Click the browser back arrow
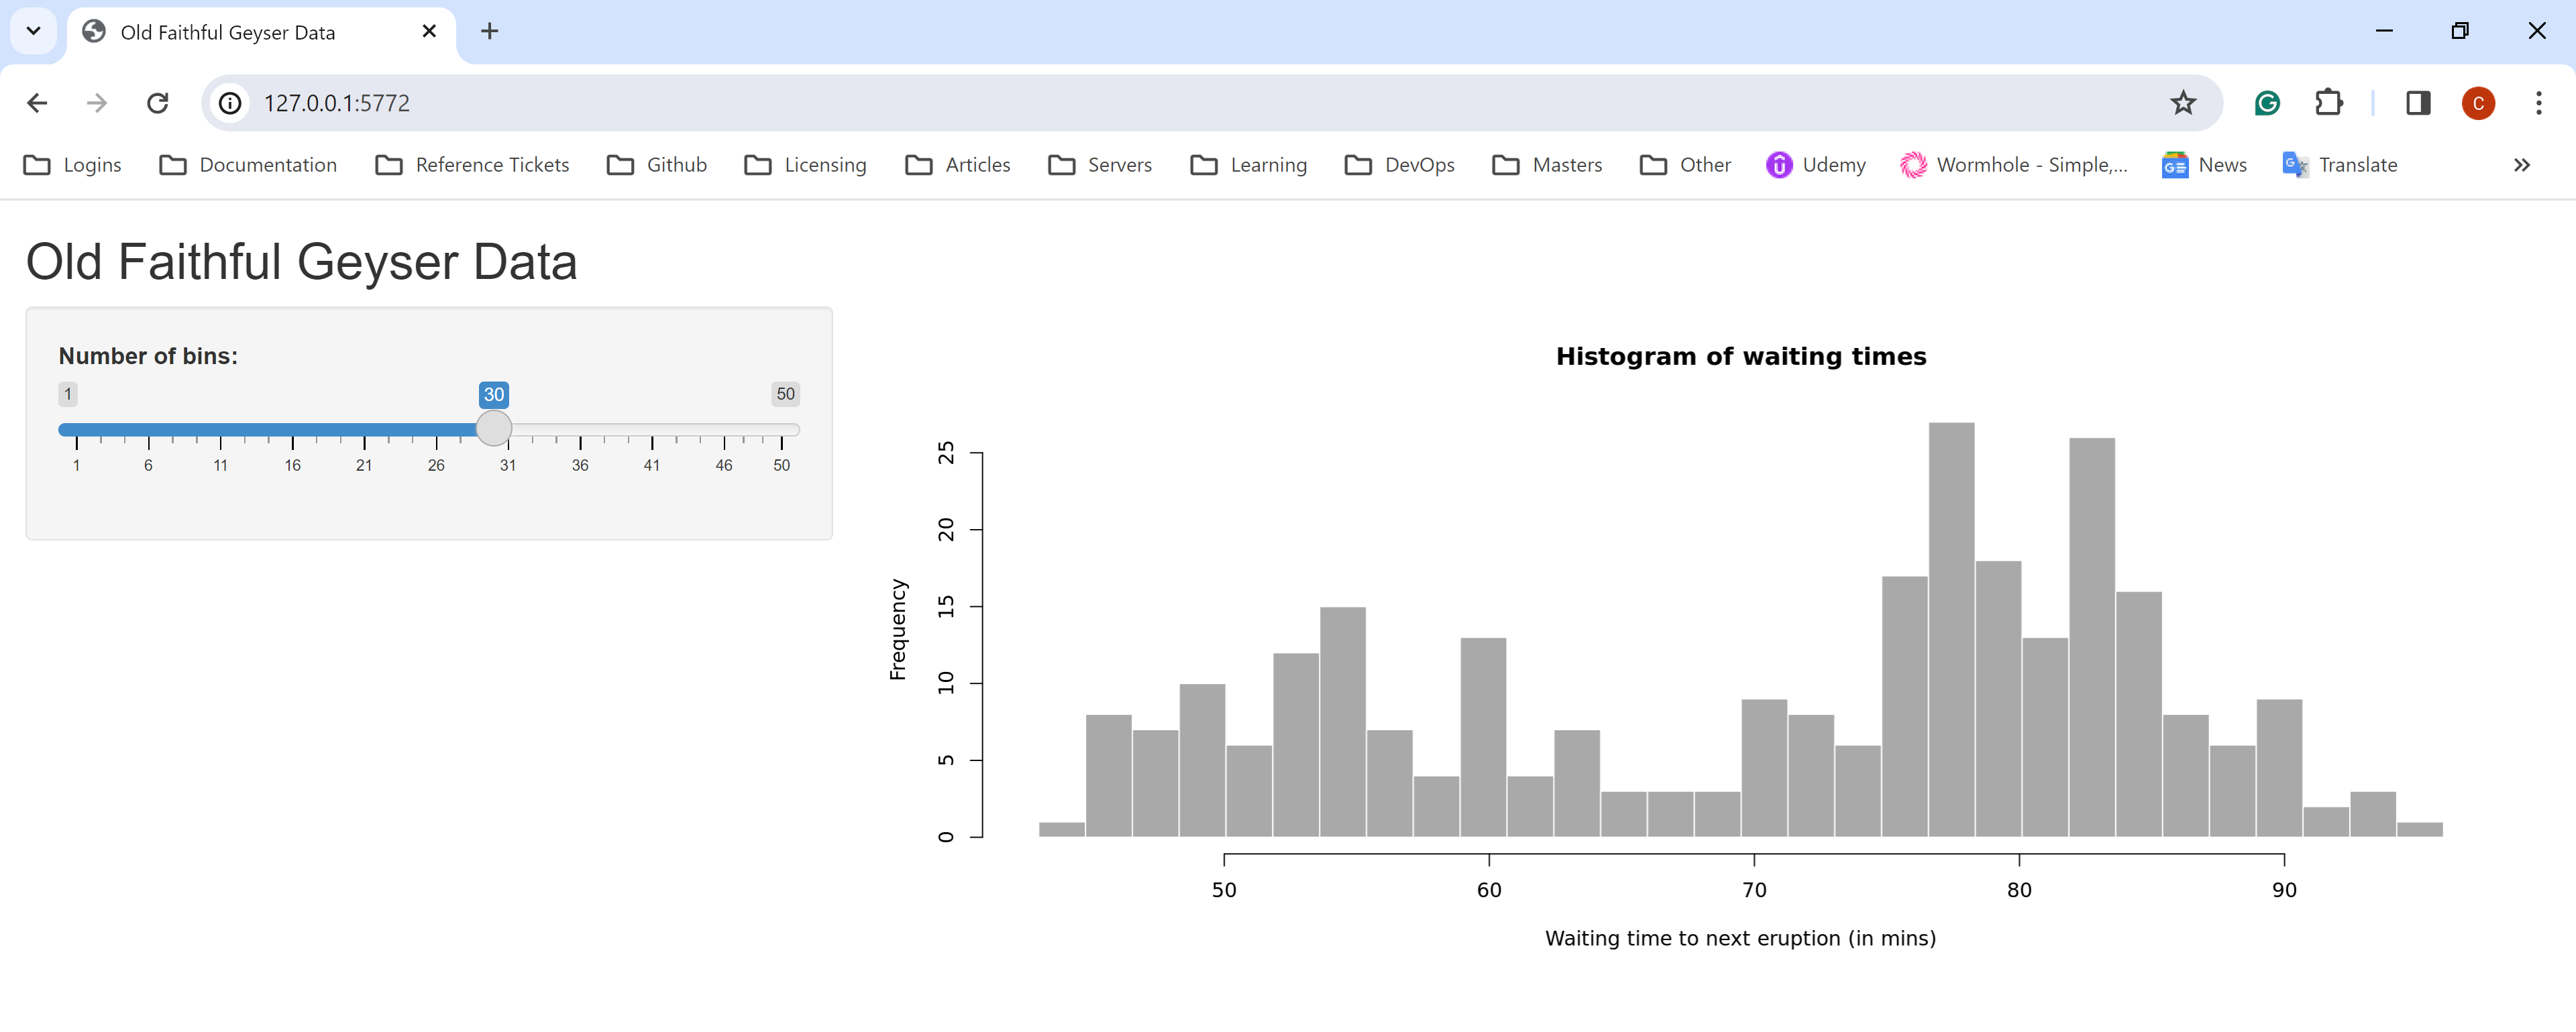2576x1032 pixels. [x=37, y=103]
